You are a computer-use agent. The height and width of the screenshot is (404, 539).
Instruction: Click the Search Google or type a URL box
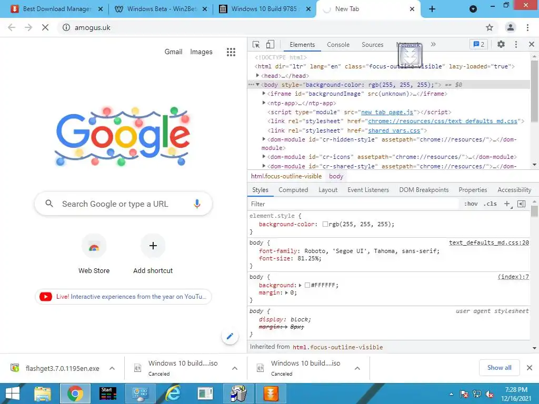[x=123, y=204]
